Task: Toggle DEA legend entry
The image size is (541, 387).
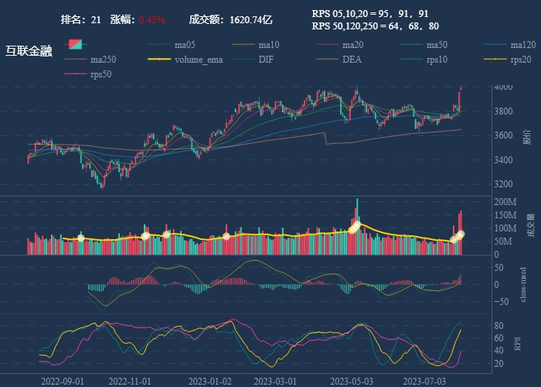Action: [339, 60]
